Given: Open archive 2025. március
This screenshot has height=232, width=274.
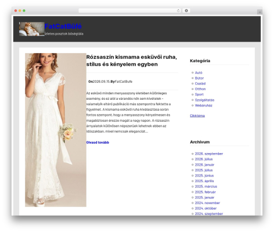Looking at the screenshot, I should [x=206, y=186].
